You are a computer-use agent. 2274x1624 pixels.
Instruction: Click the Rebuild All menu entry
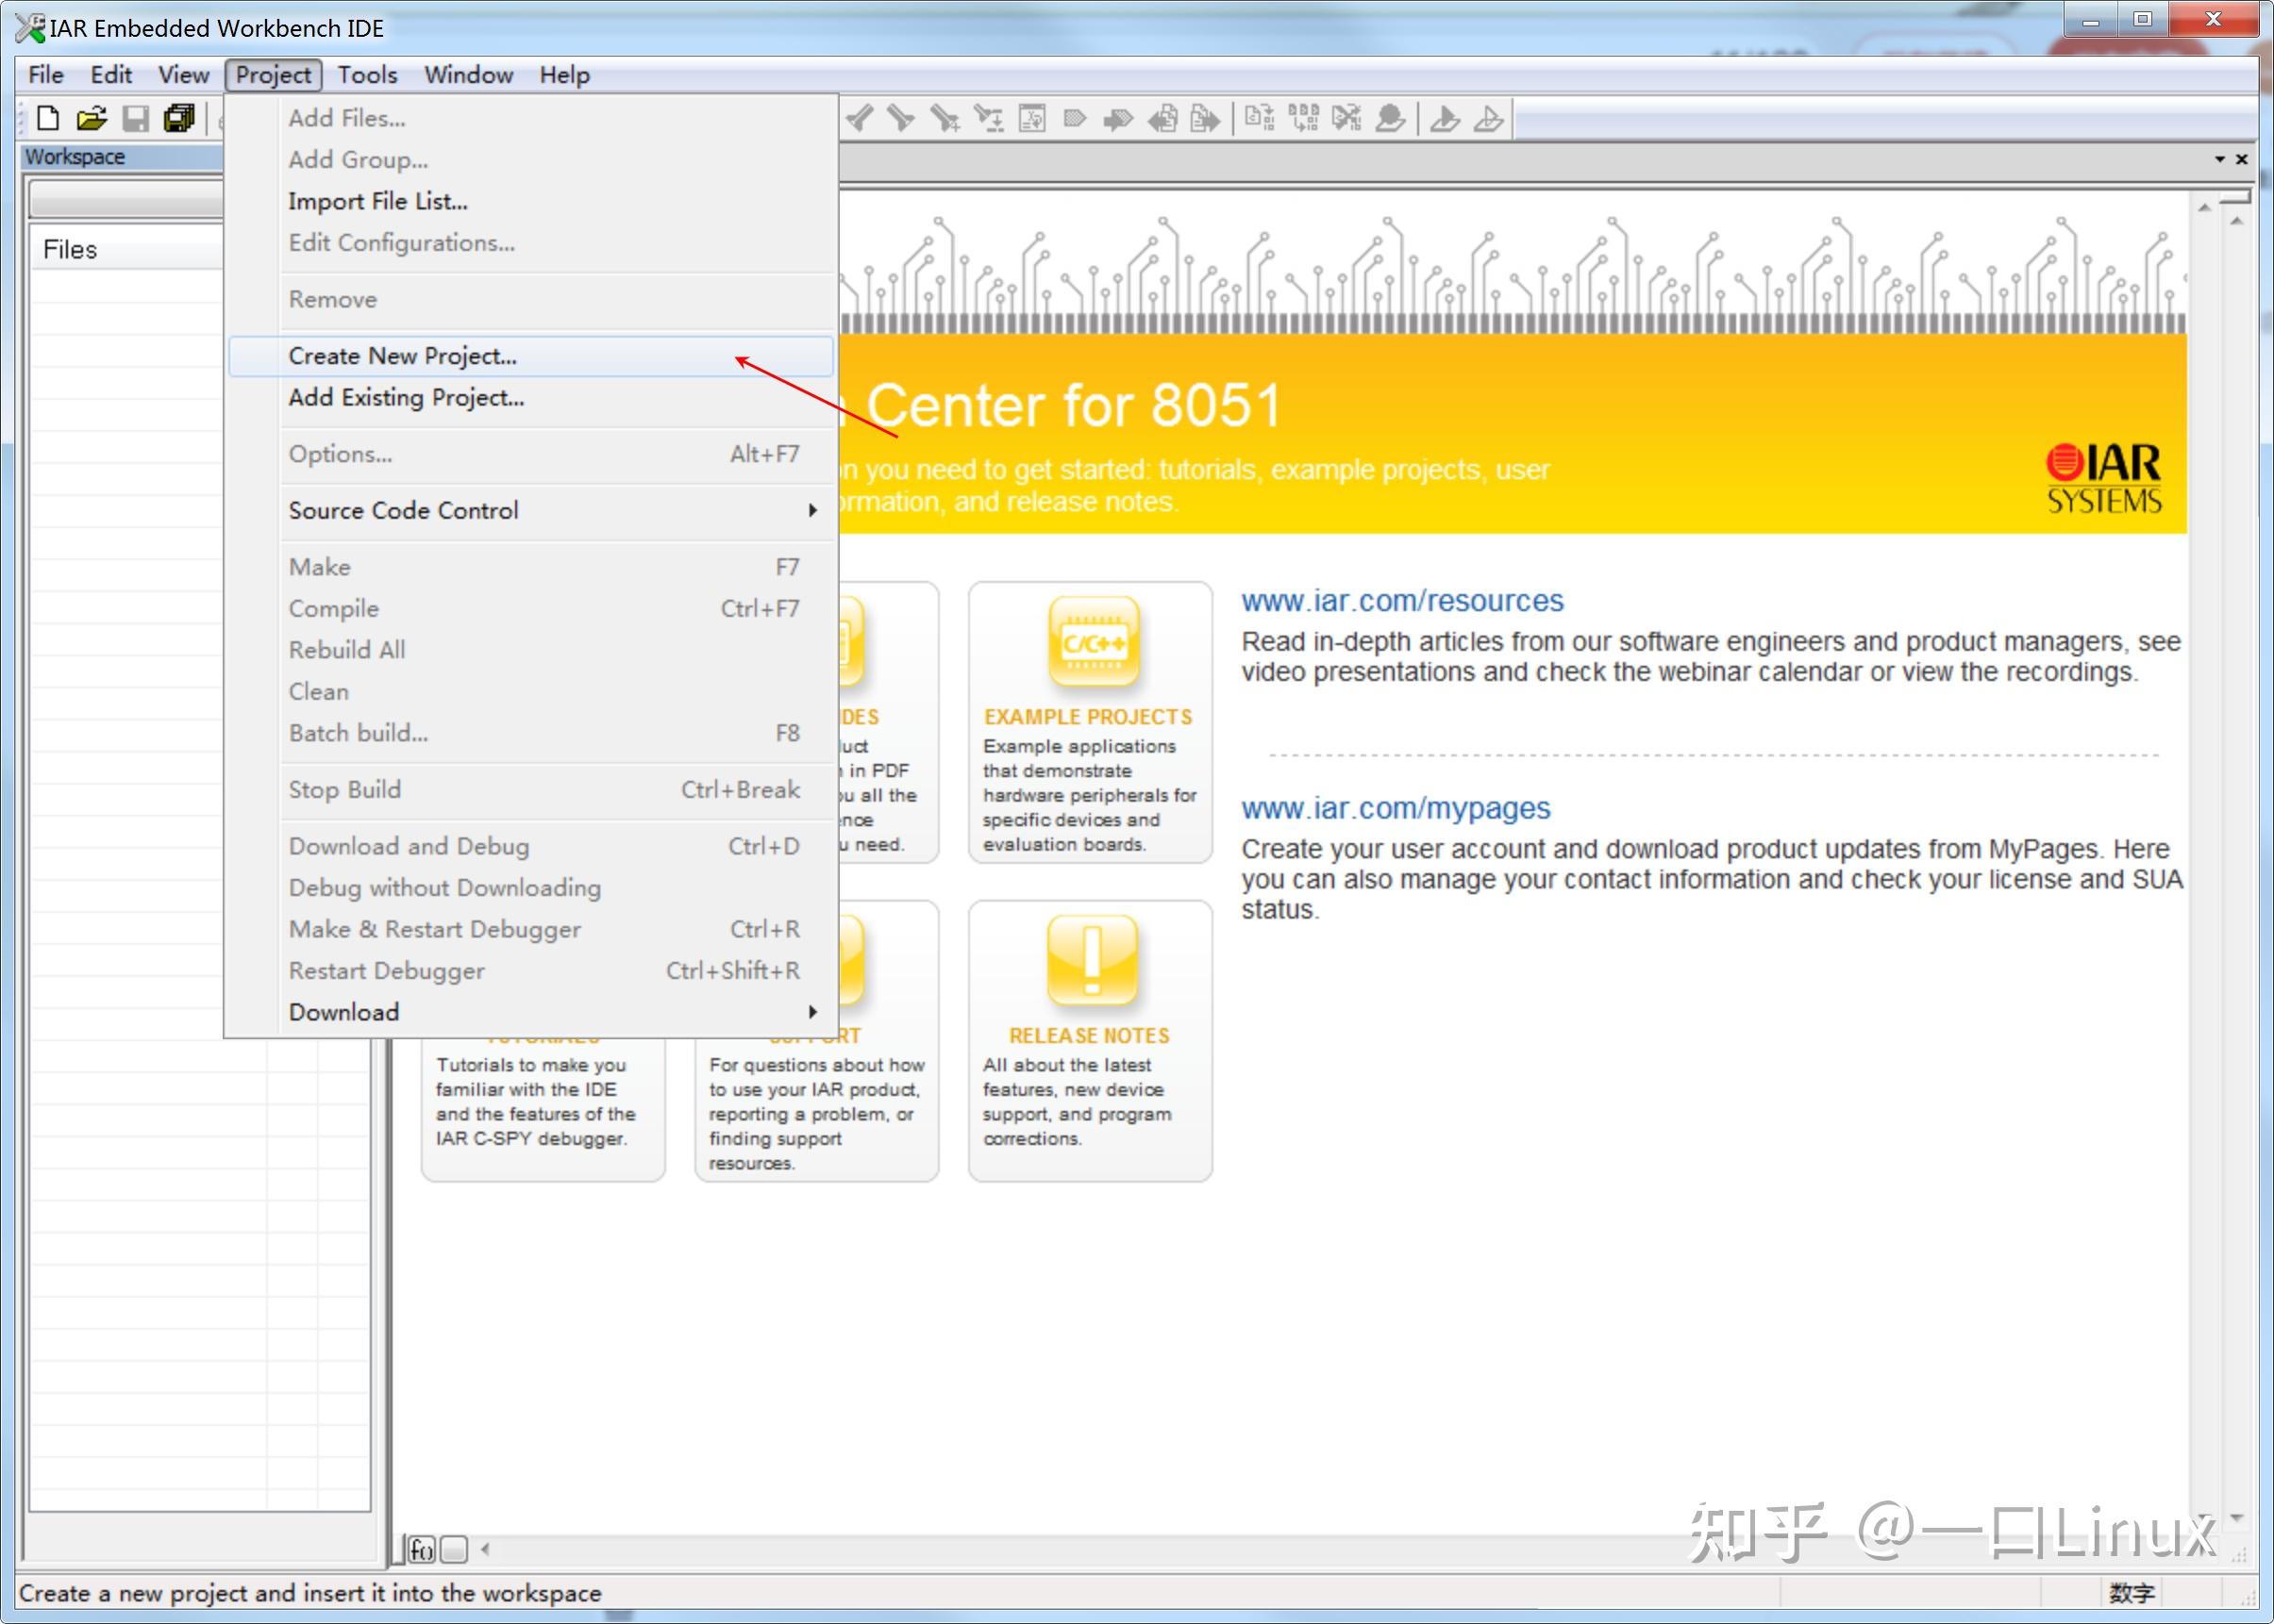(x=531, y=650)
